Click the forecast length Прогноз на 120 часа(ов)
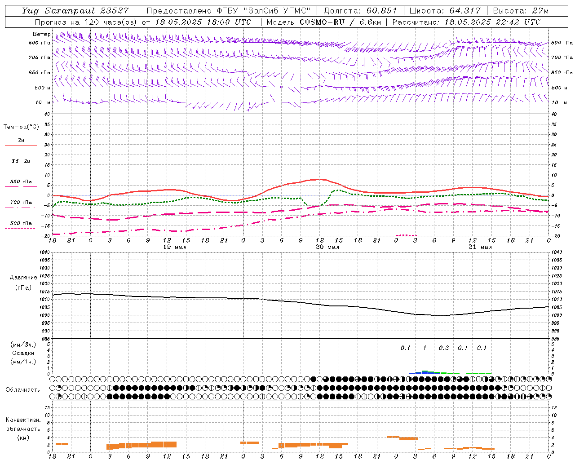Screen dimensions: 575x460 click(86, 22)
